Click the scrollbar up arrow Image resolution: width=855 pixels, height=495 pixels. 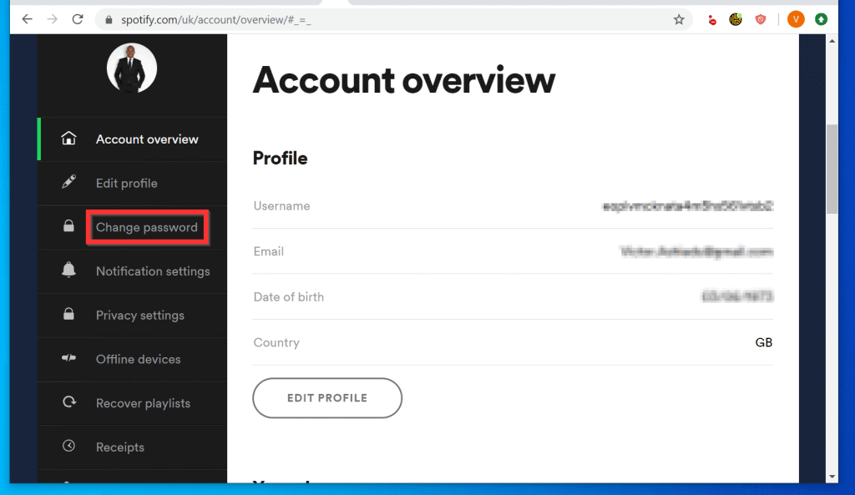pos(832,41)
